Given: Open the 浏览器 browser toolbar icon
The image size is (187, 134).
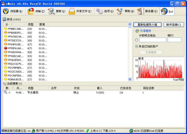Looking at the screenshot, I should (x=6, y=11).
